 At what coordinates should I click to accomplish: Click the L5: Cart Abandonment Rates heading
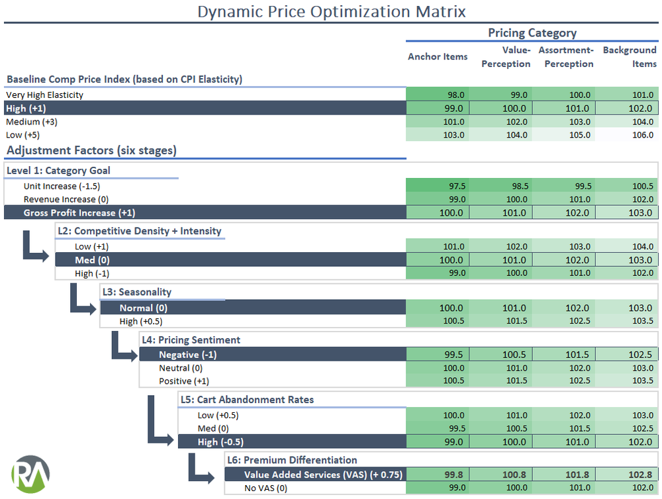(247, 400)
